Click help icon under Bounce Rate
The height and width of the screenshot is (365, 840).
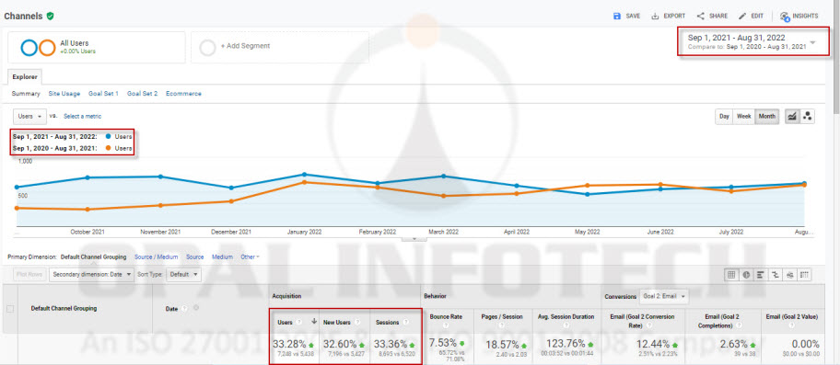447,325
